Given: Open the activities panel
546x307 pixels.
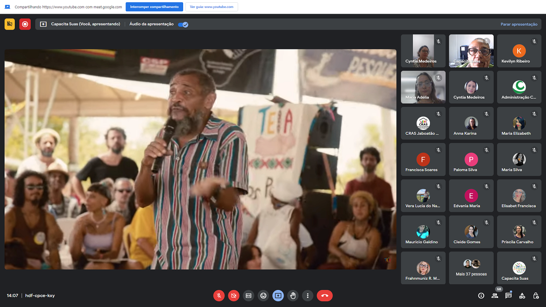Looking at the screenshot, I should [522, 296].
